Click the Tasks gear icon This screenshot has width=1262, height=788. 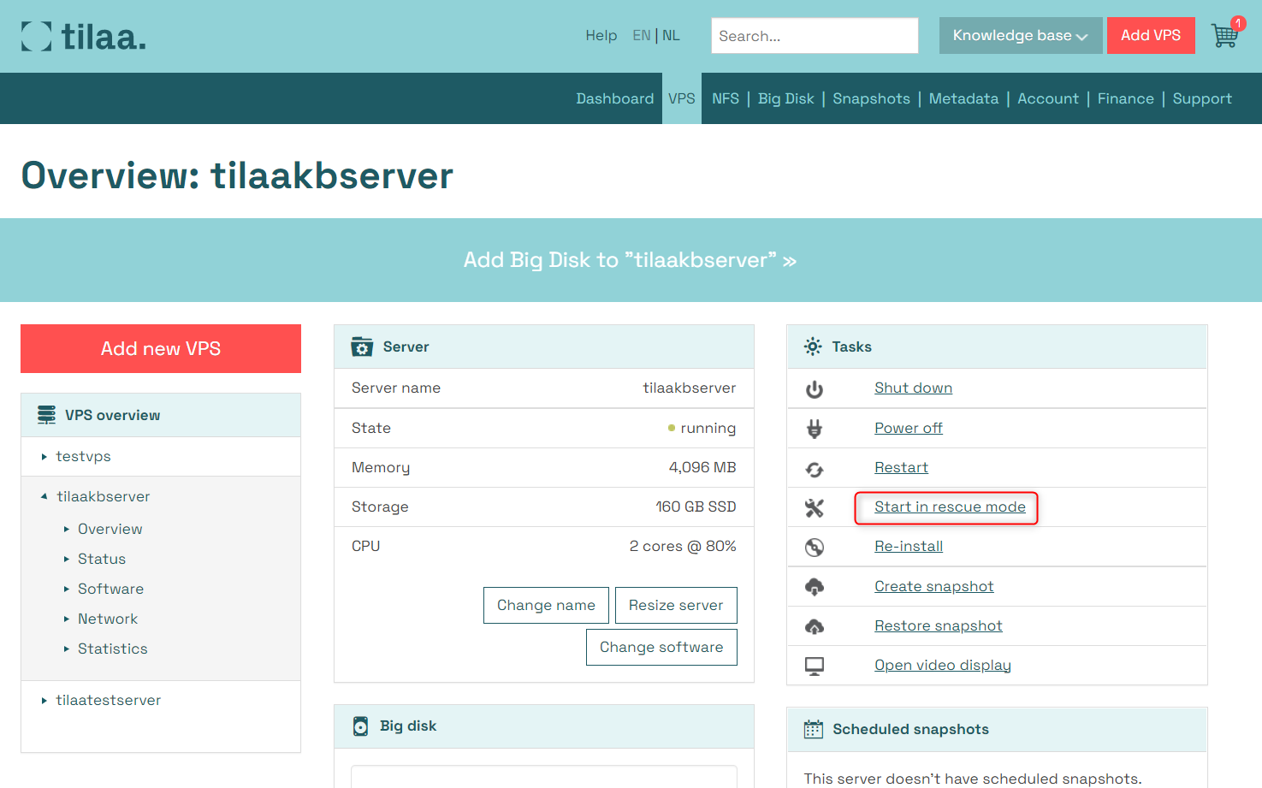click(813, 347)
